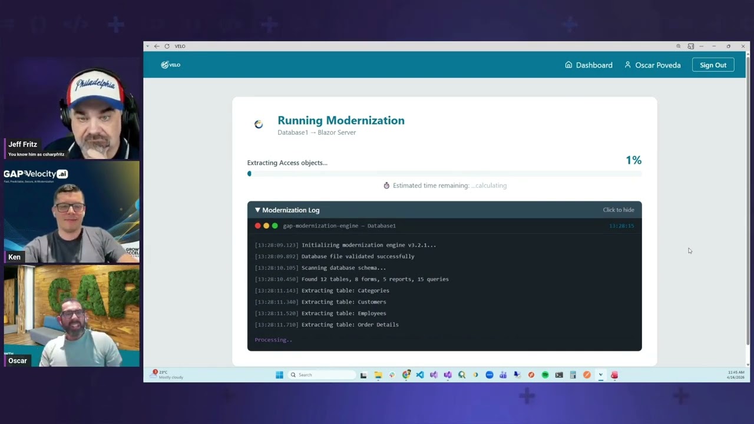
Task: Click the zoom magnifier in title bar
Action: [x=678, y=46]
